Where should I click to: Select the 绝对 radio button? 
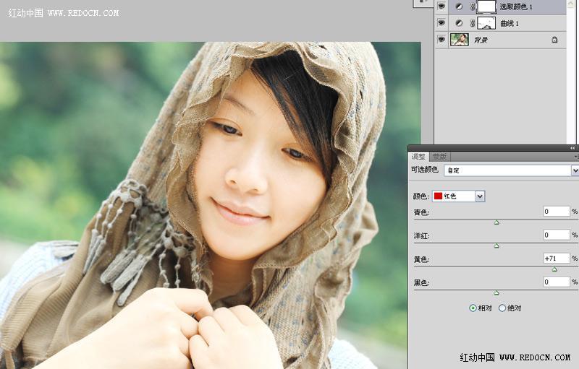coord(502,308)
